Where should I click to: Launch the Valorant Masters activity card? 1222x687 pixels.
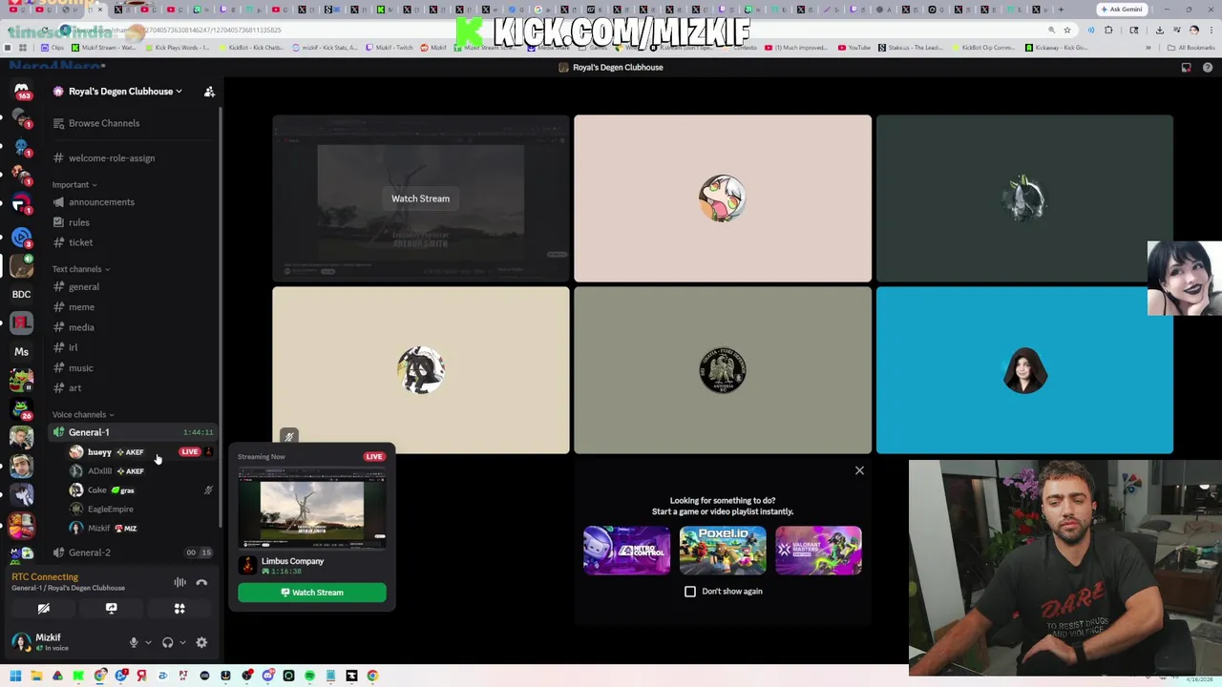[x=818, y=551]
